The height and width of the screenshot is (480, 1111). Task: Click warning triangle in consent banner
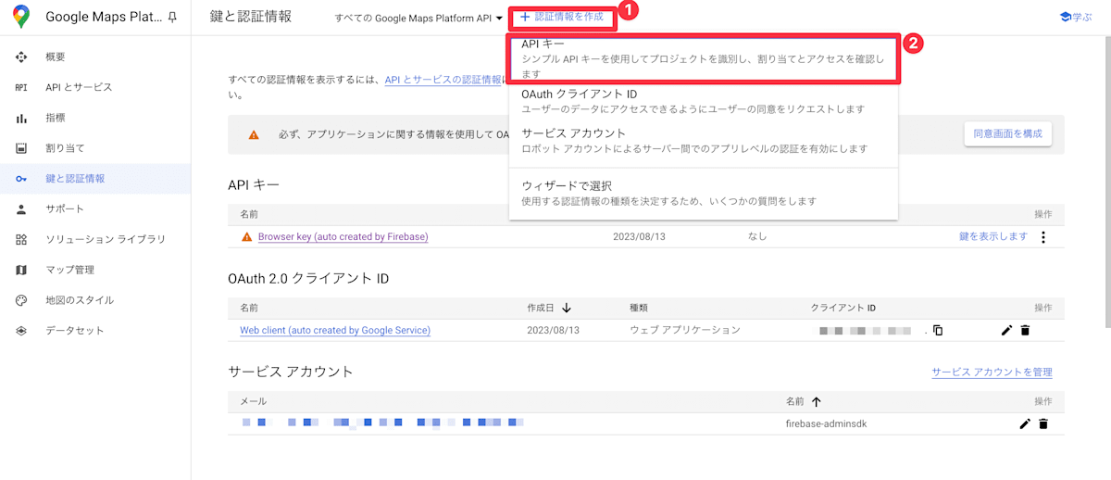coord(254,134)
